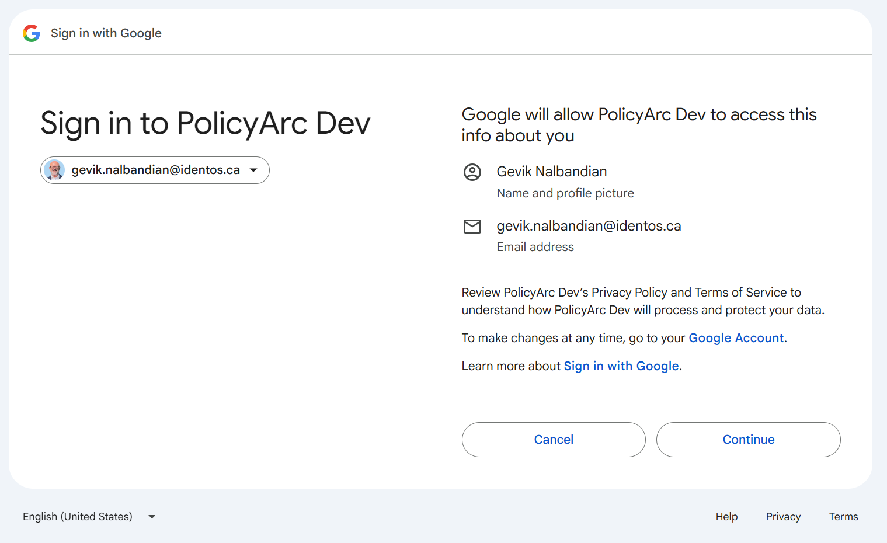Click the email shown above "Email address"
The height and width of the screenshot is (543, 887).
pyautogui.click(x=589, y=226)
